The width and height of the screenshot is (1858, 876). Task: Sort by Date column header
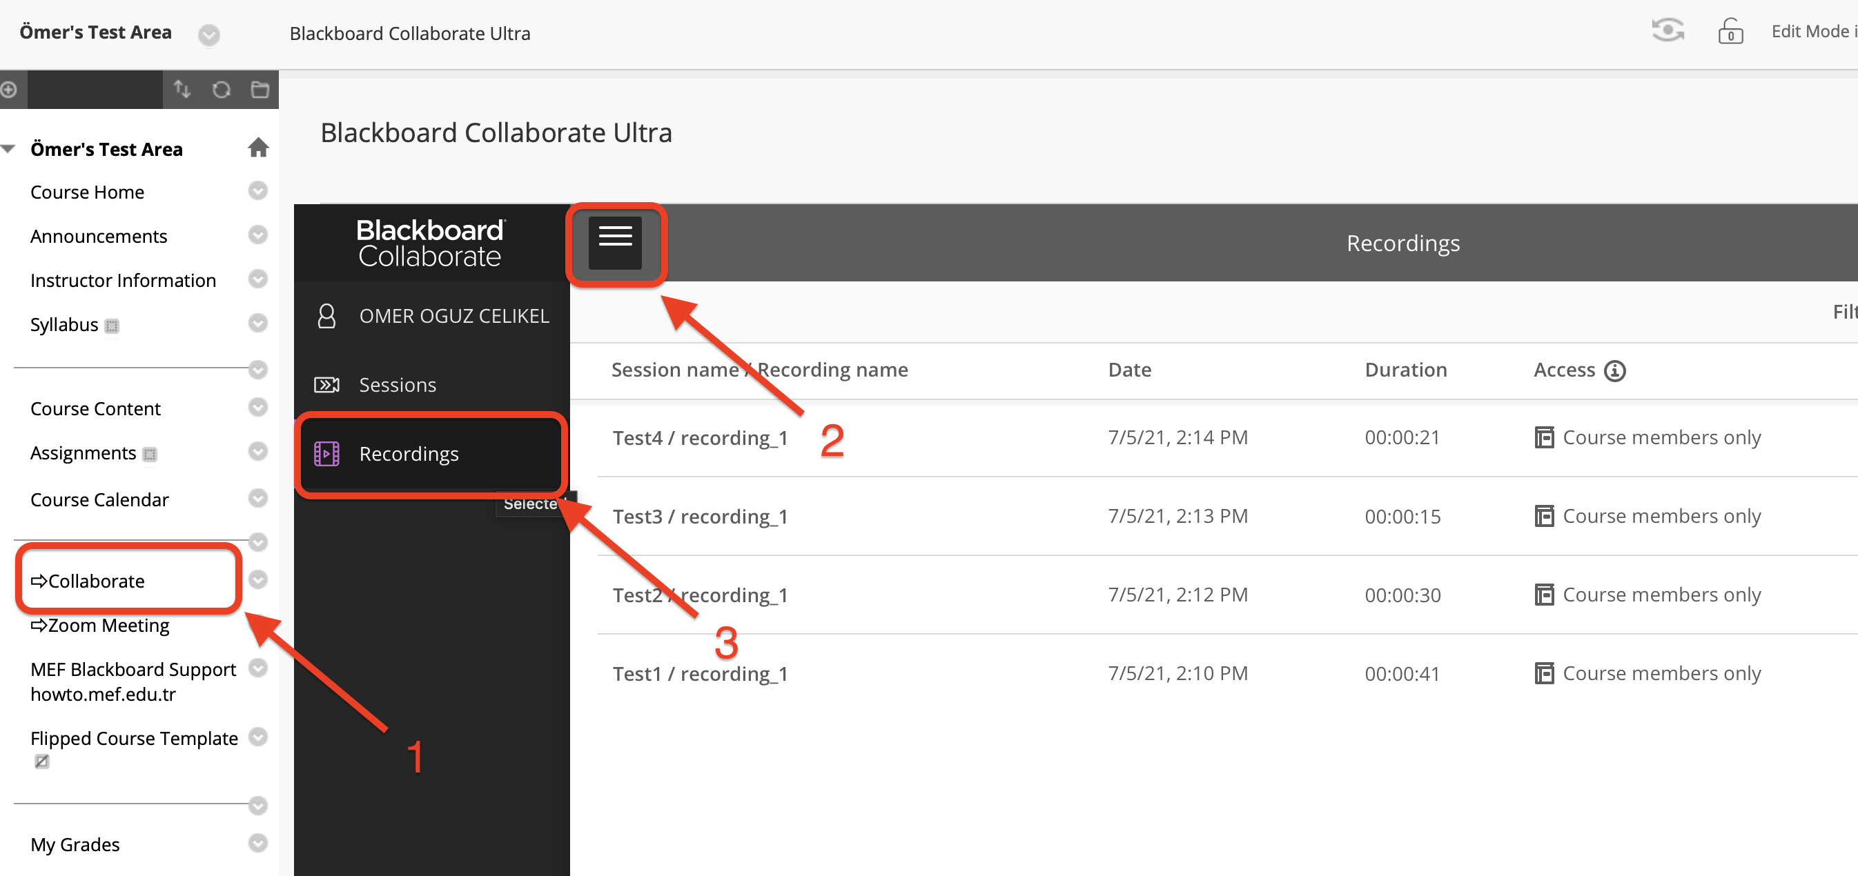[x=1130, y=370]
